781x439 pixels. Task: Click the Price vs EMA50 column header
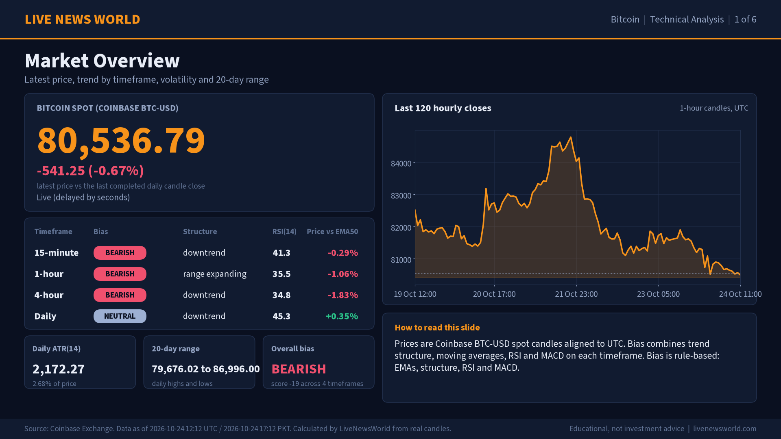pos(332,232)
